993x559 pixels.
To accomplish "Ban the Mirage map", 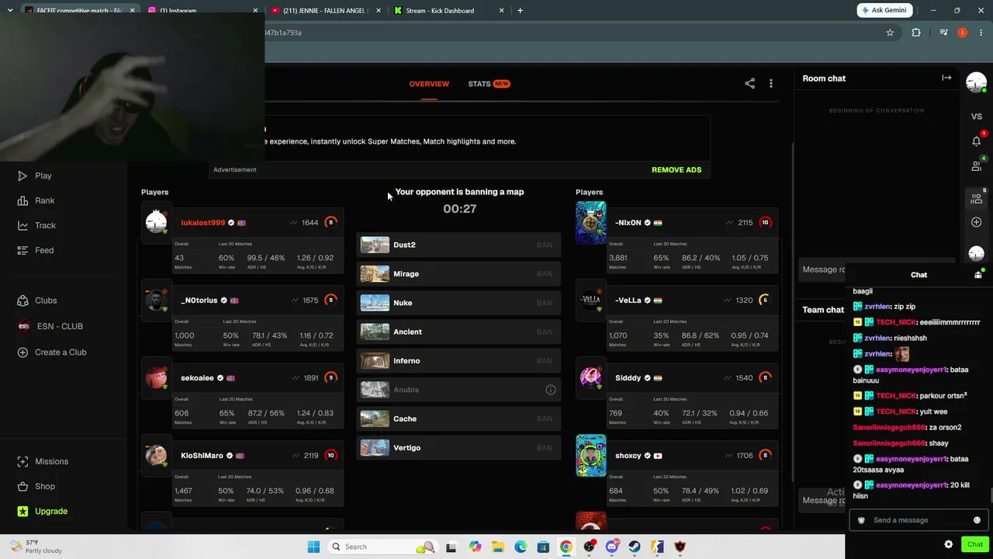I will 545,274.
